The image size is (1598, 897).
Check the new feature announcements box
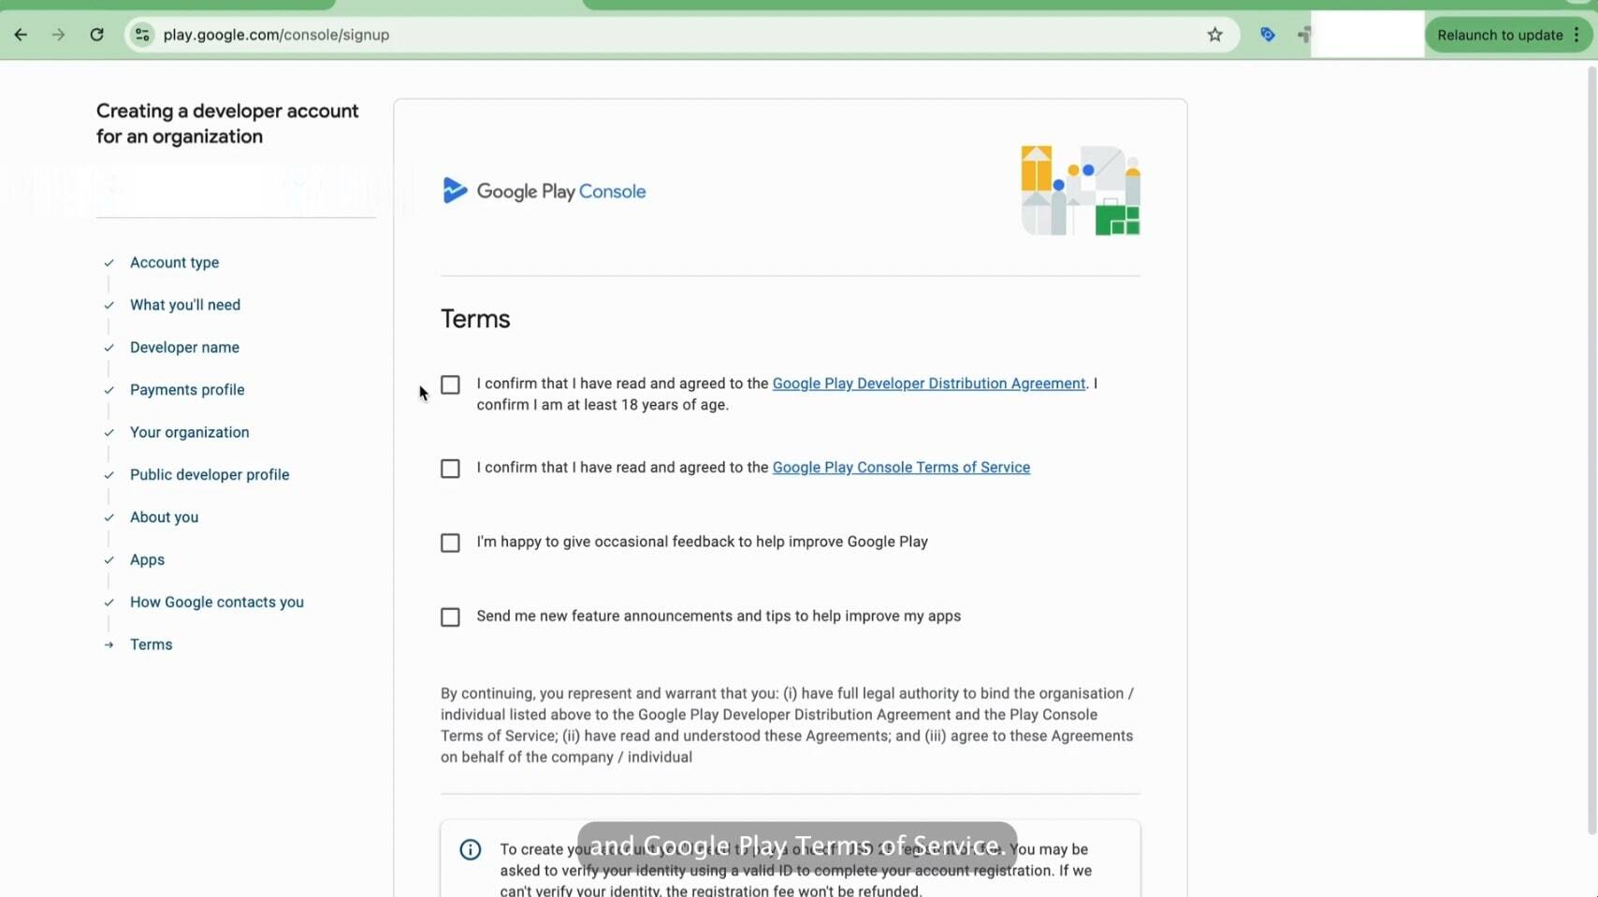pyautogui.click(x=450, y=616)
